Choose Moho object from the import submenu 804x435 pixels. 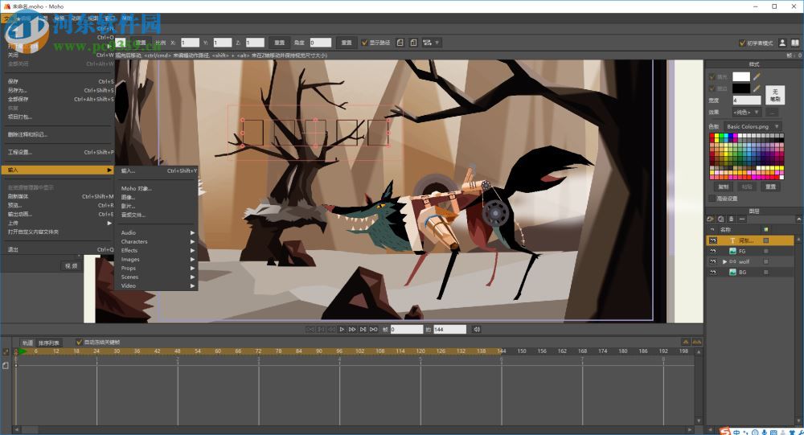[x=137, y=188]
